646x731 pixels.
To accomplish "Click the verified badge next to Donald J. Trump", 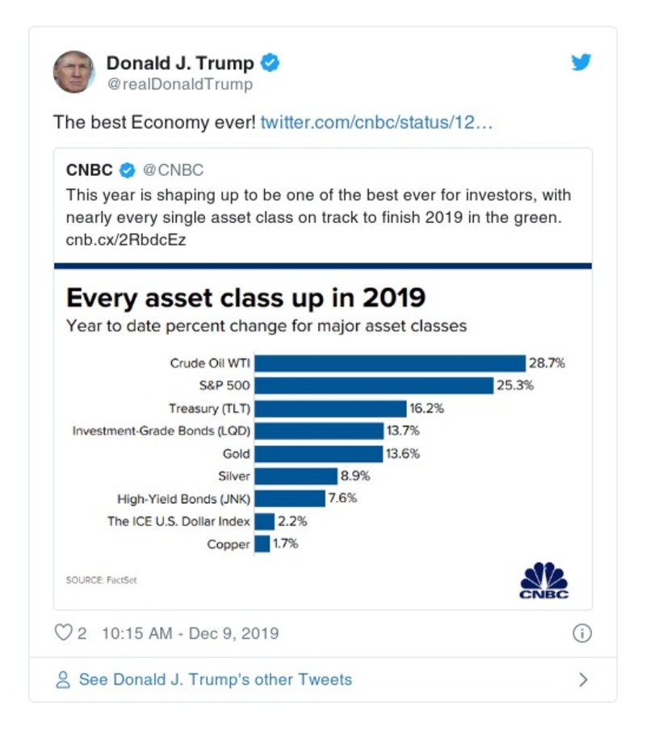I will point(271,61).
